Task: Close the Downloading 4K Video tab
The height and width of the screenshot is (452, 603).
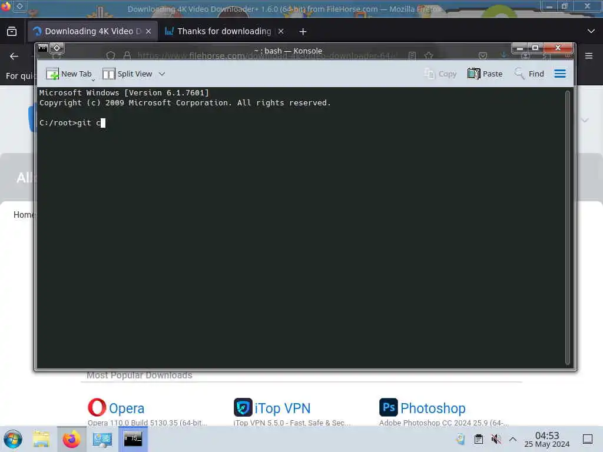Action: (x=148, y=31)
